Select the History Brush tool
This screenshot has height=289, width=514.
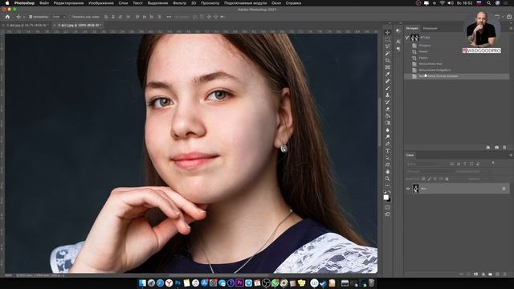point(387,102)
